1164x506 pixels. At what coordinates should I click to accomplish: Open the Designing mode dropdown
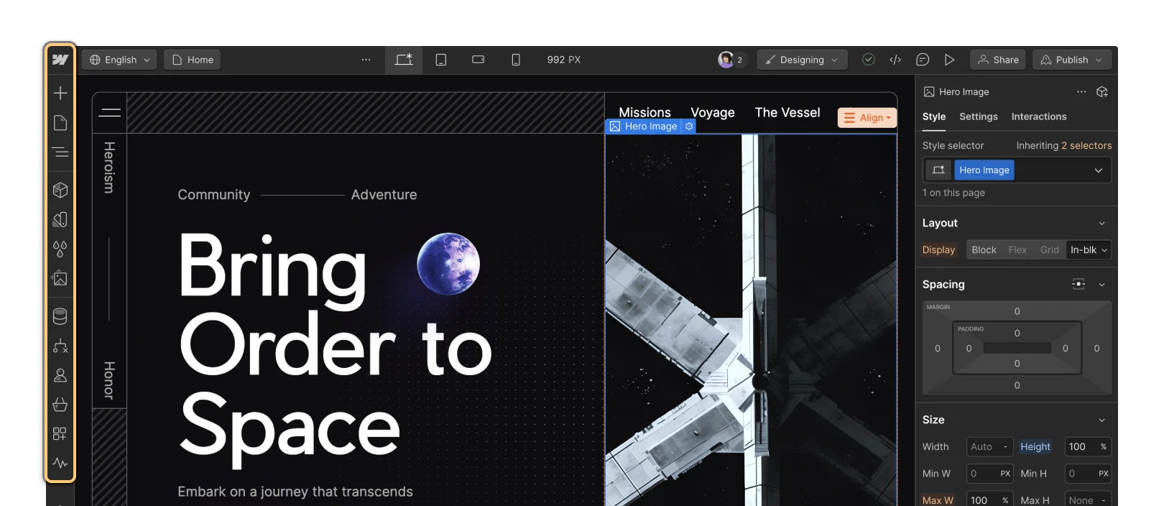(802, 60)
